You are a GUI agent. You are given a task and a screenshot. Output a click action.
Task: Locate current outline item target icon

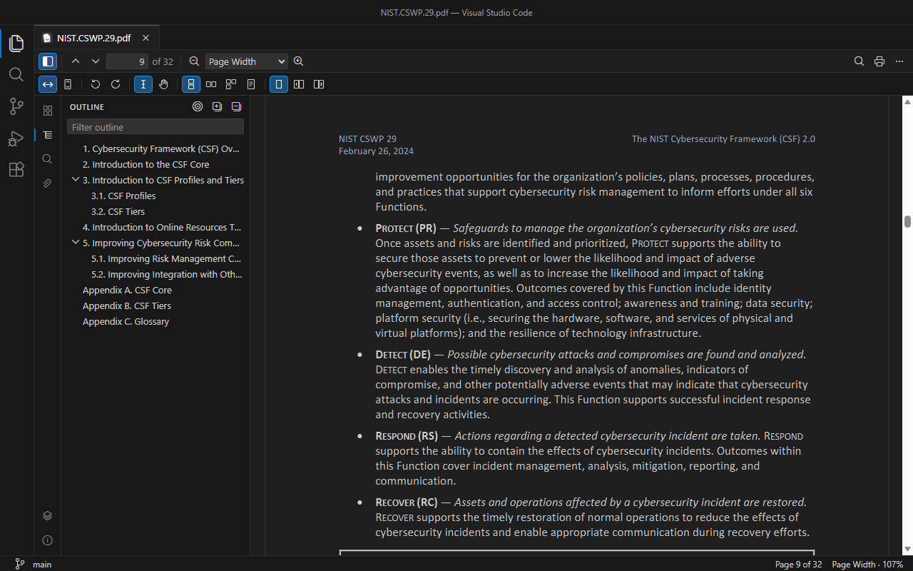[198, 107]
